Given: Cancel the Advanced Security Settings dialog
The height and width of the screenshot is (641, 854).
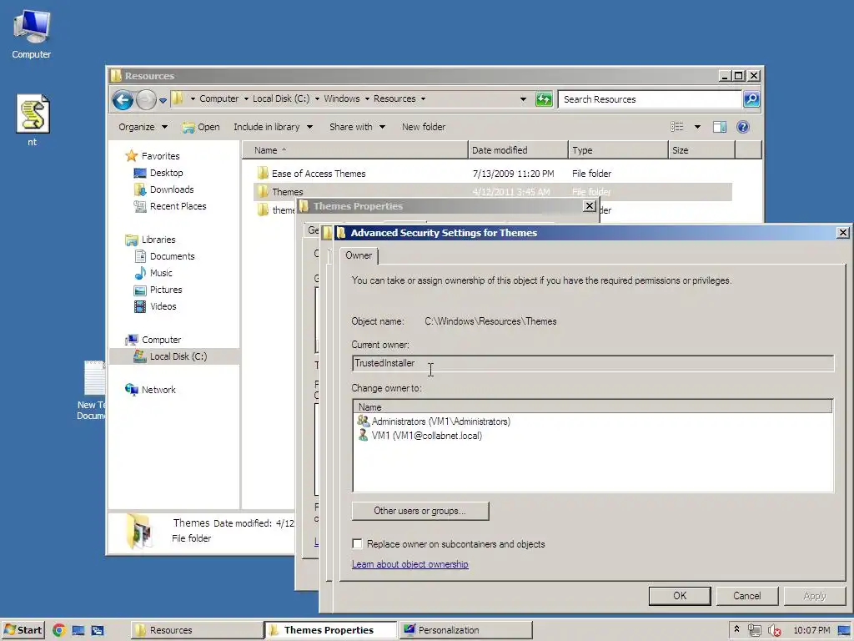Looking at the screenshot, I should pos(746,596).
